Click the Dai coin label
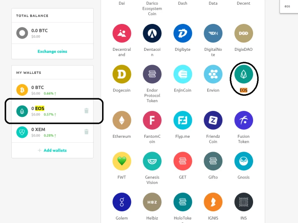This screenshot has height=223, width=298. pos(122,3)
